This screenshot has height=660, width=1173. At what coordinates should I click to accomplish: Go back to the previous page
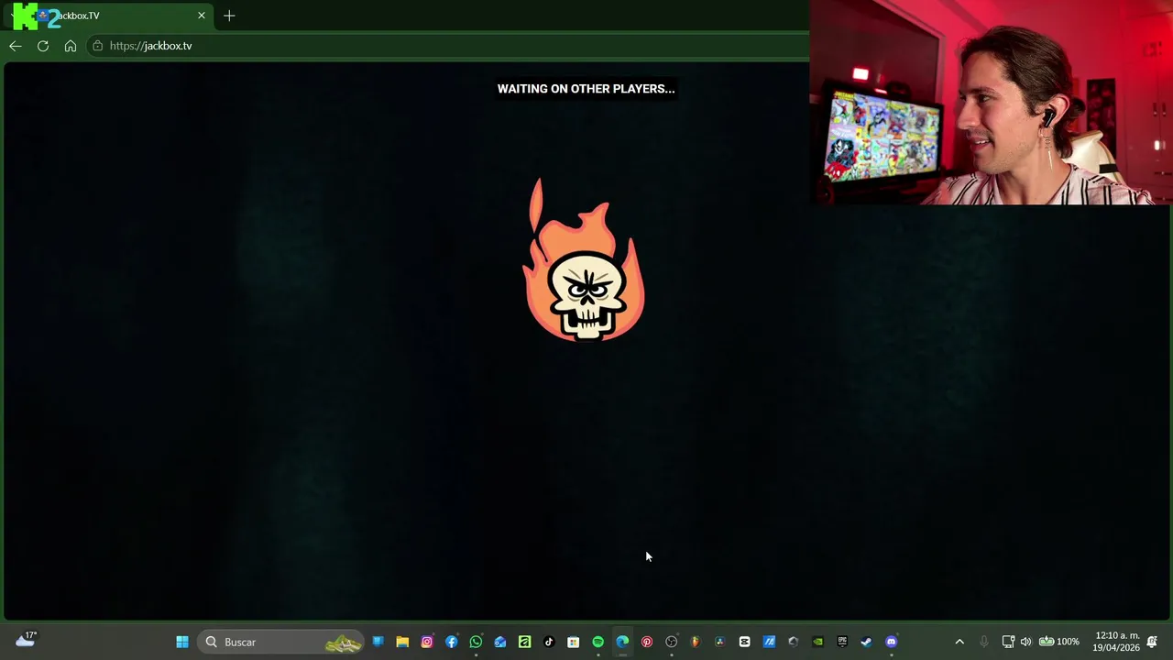(16, 46)
